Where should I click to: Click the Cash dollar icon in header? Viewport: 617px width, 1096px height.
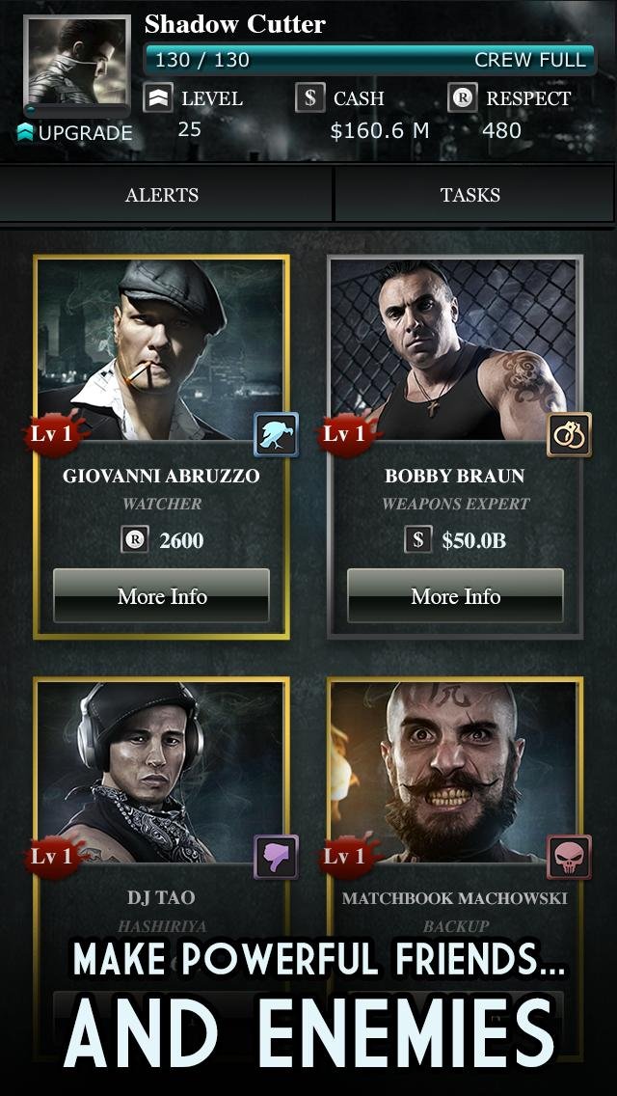tap(309, 97)
